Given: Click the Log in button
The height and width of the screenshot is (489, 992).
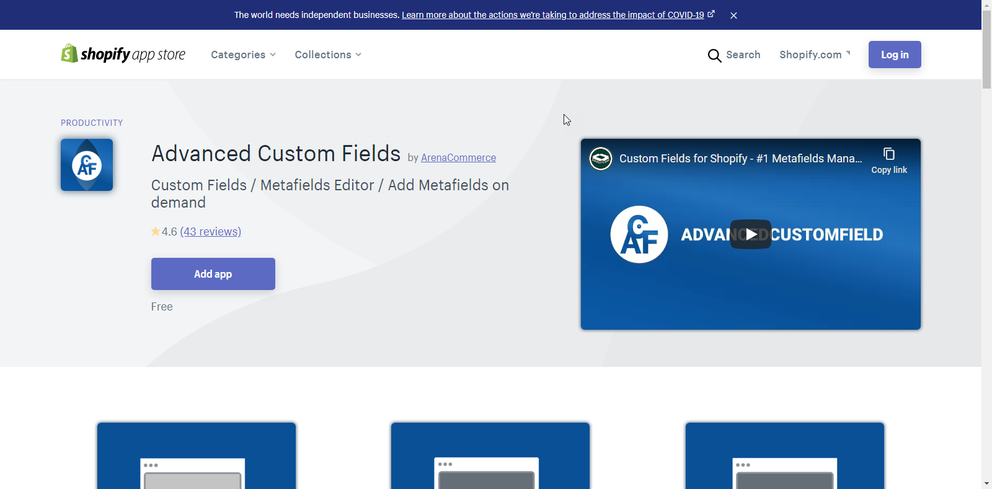Looking at the screenshot, I should (895, 55).
